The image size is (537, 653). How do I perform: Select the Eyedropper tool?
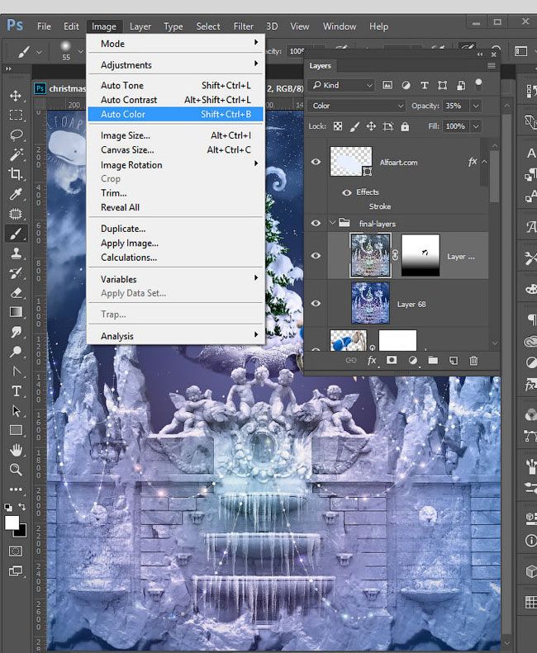(x=16, y=194)
